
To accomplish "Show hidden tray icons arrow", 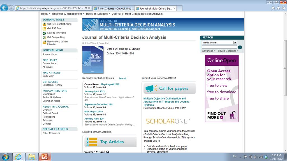I will (240, 157).
